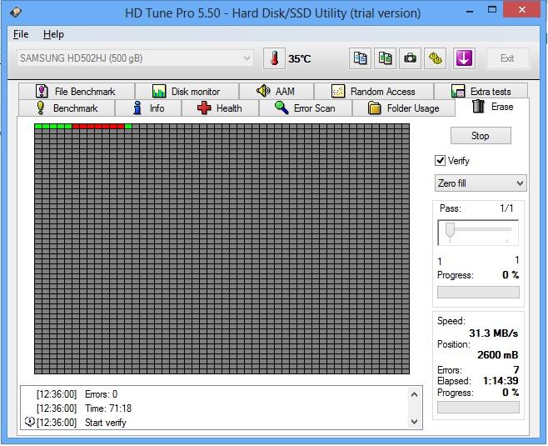The image size is (548, 446).
Task: Open the AAM tab
Action: [276, 92]
